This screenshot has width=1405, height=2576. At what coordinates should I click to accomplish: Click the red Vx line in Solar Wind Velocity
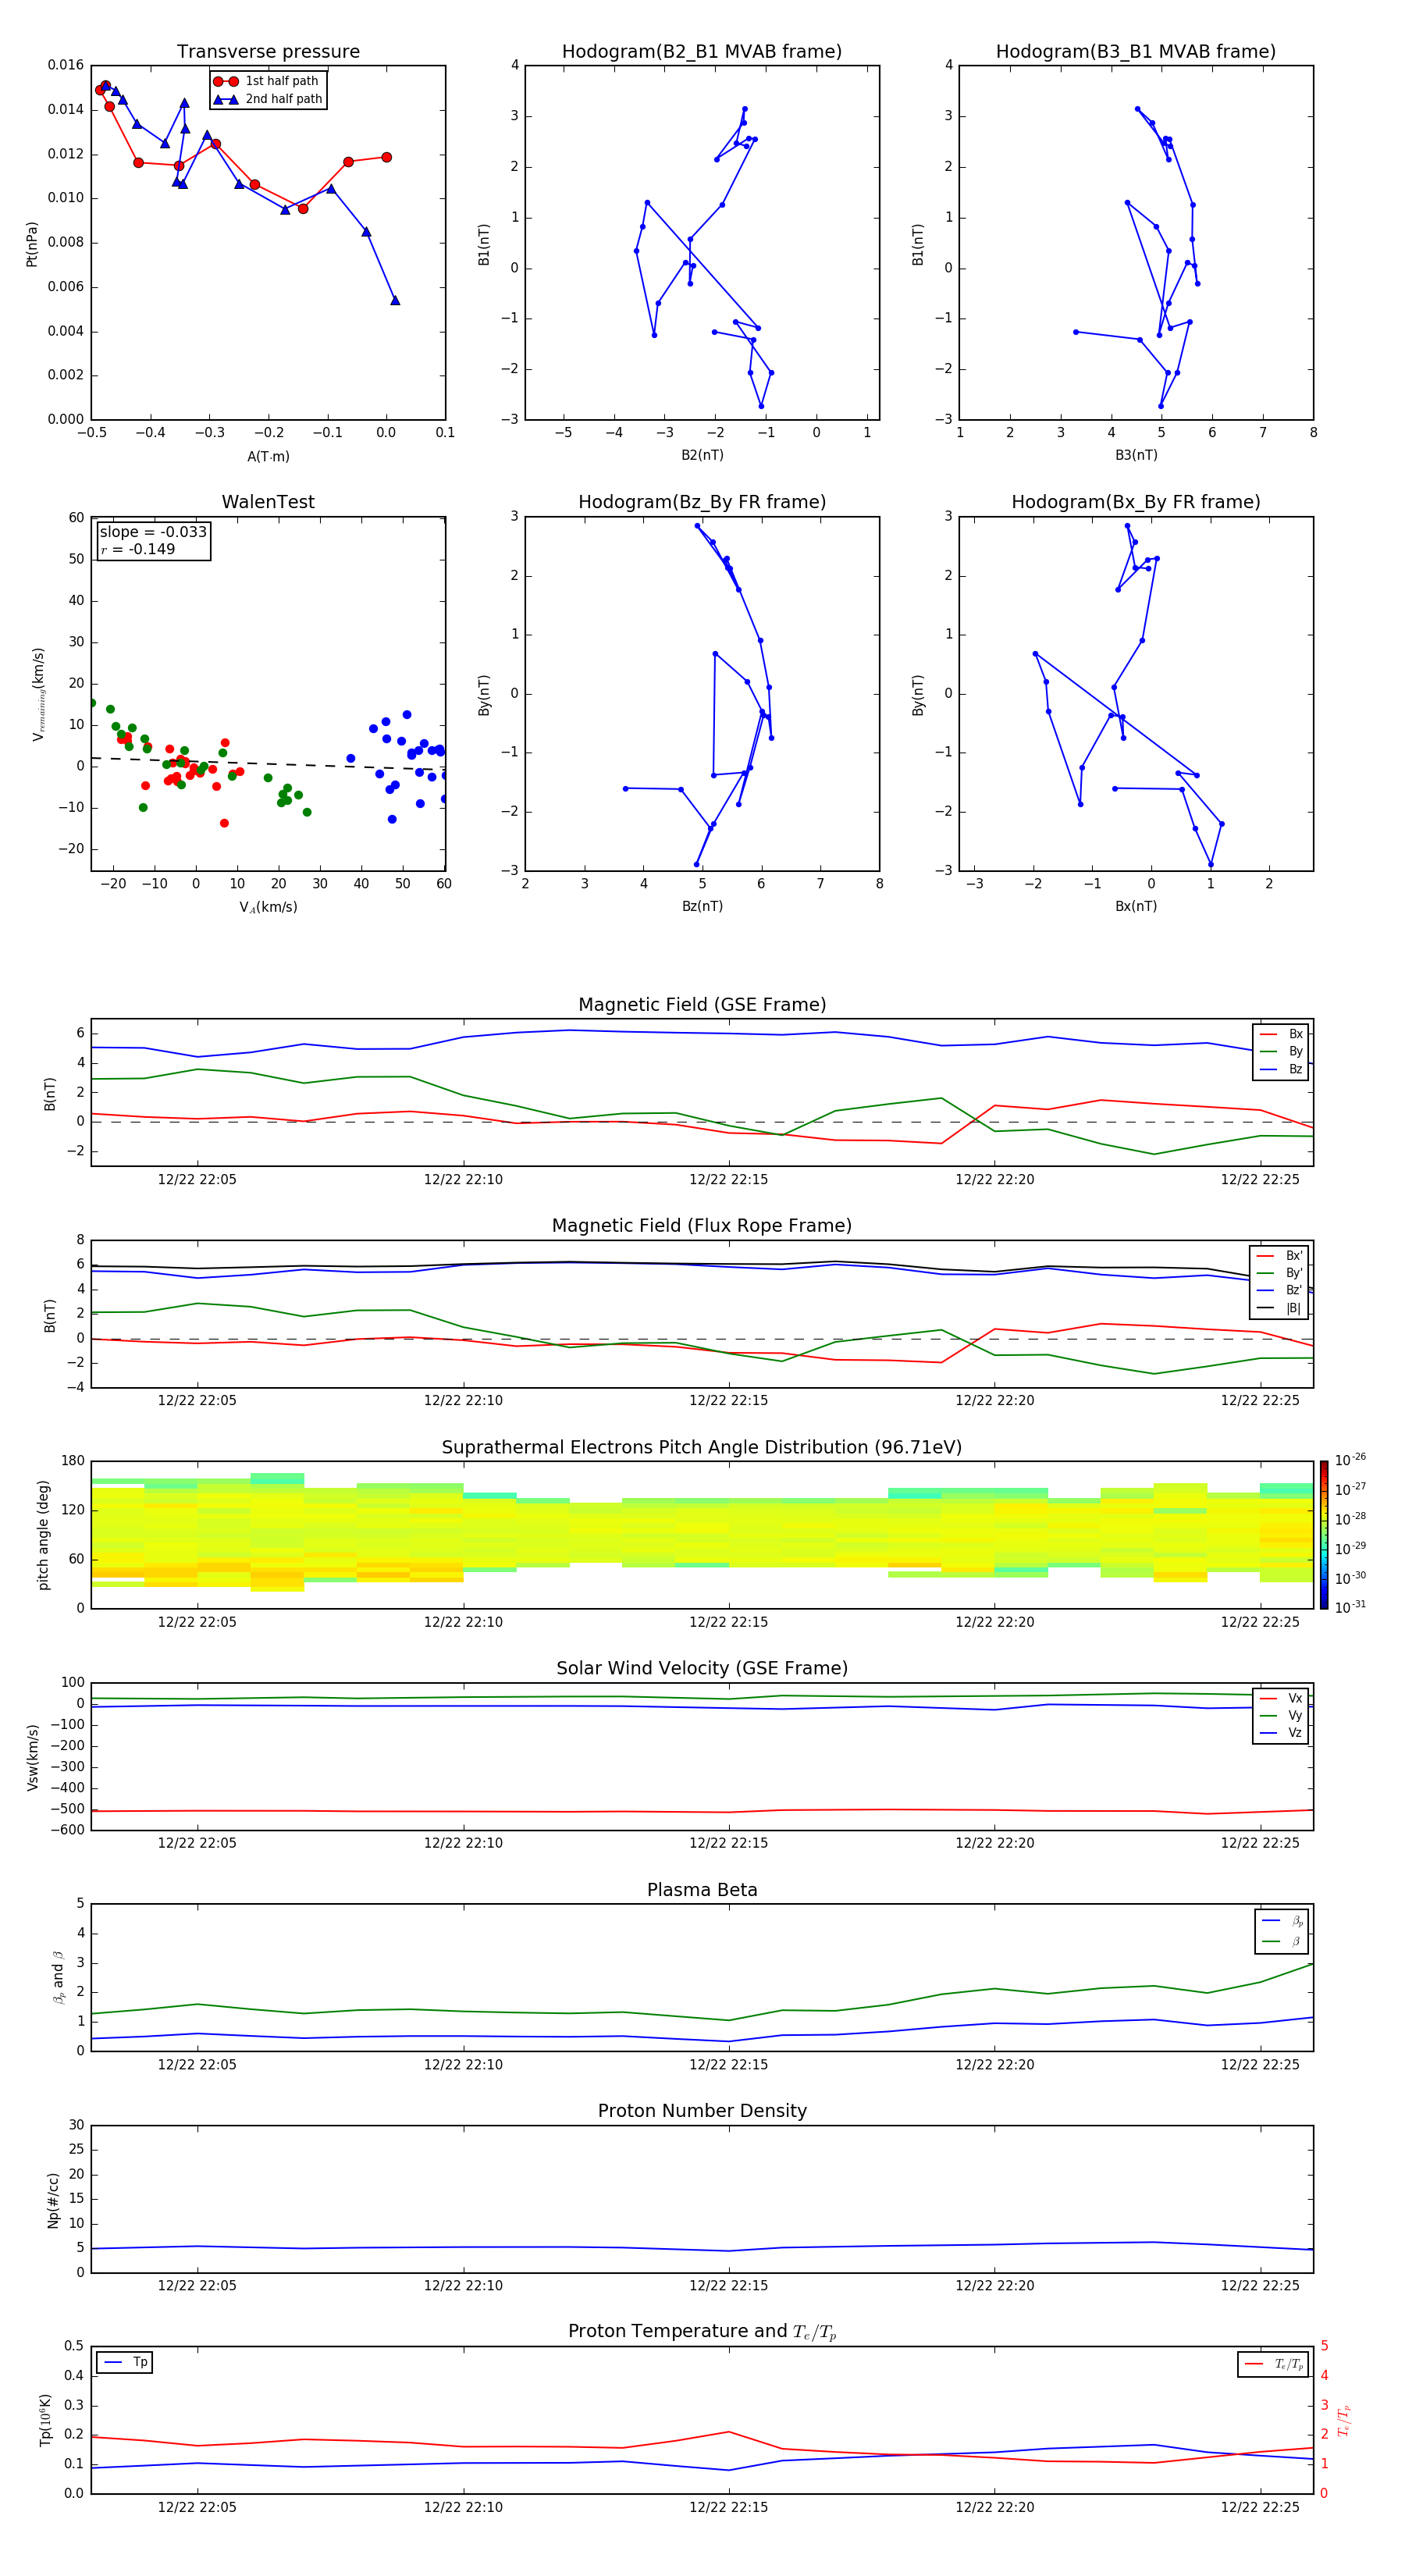[x=702, y=1811]
